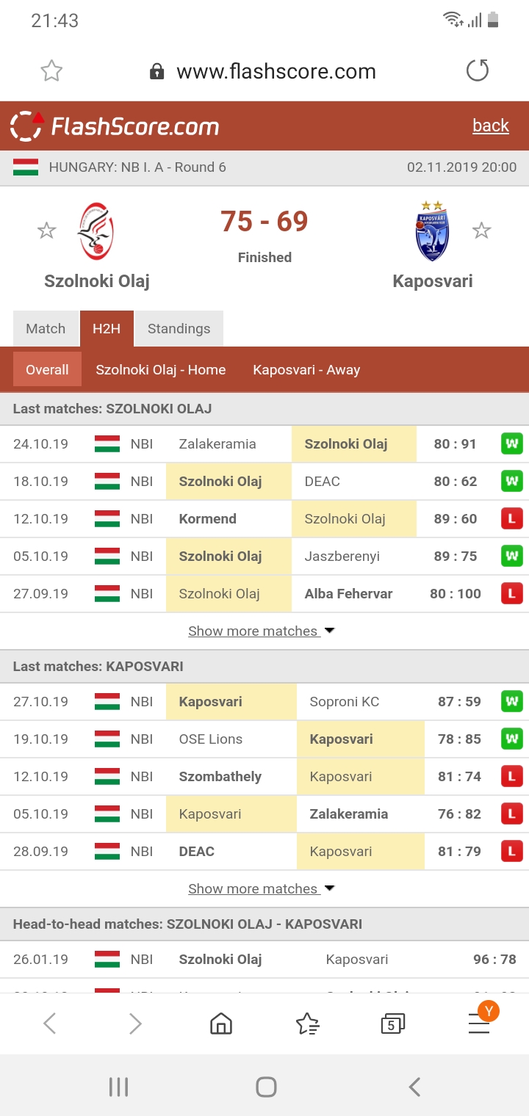Select the Overall filter
The image size is (529, 1116).
tap(47, 369)
